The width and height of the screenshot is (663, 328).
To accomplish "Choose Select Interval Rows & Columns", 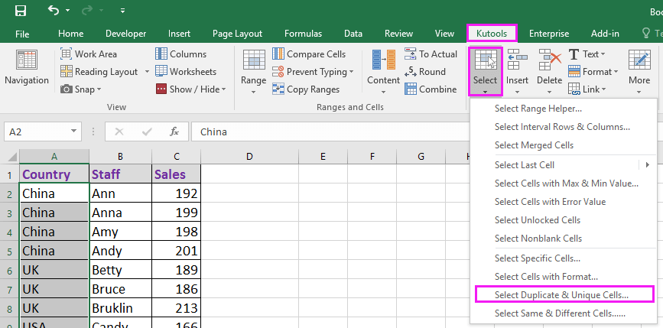I will tap(564, 127).
